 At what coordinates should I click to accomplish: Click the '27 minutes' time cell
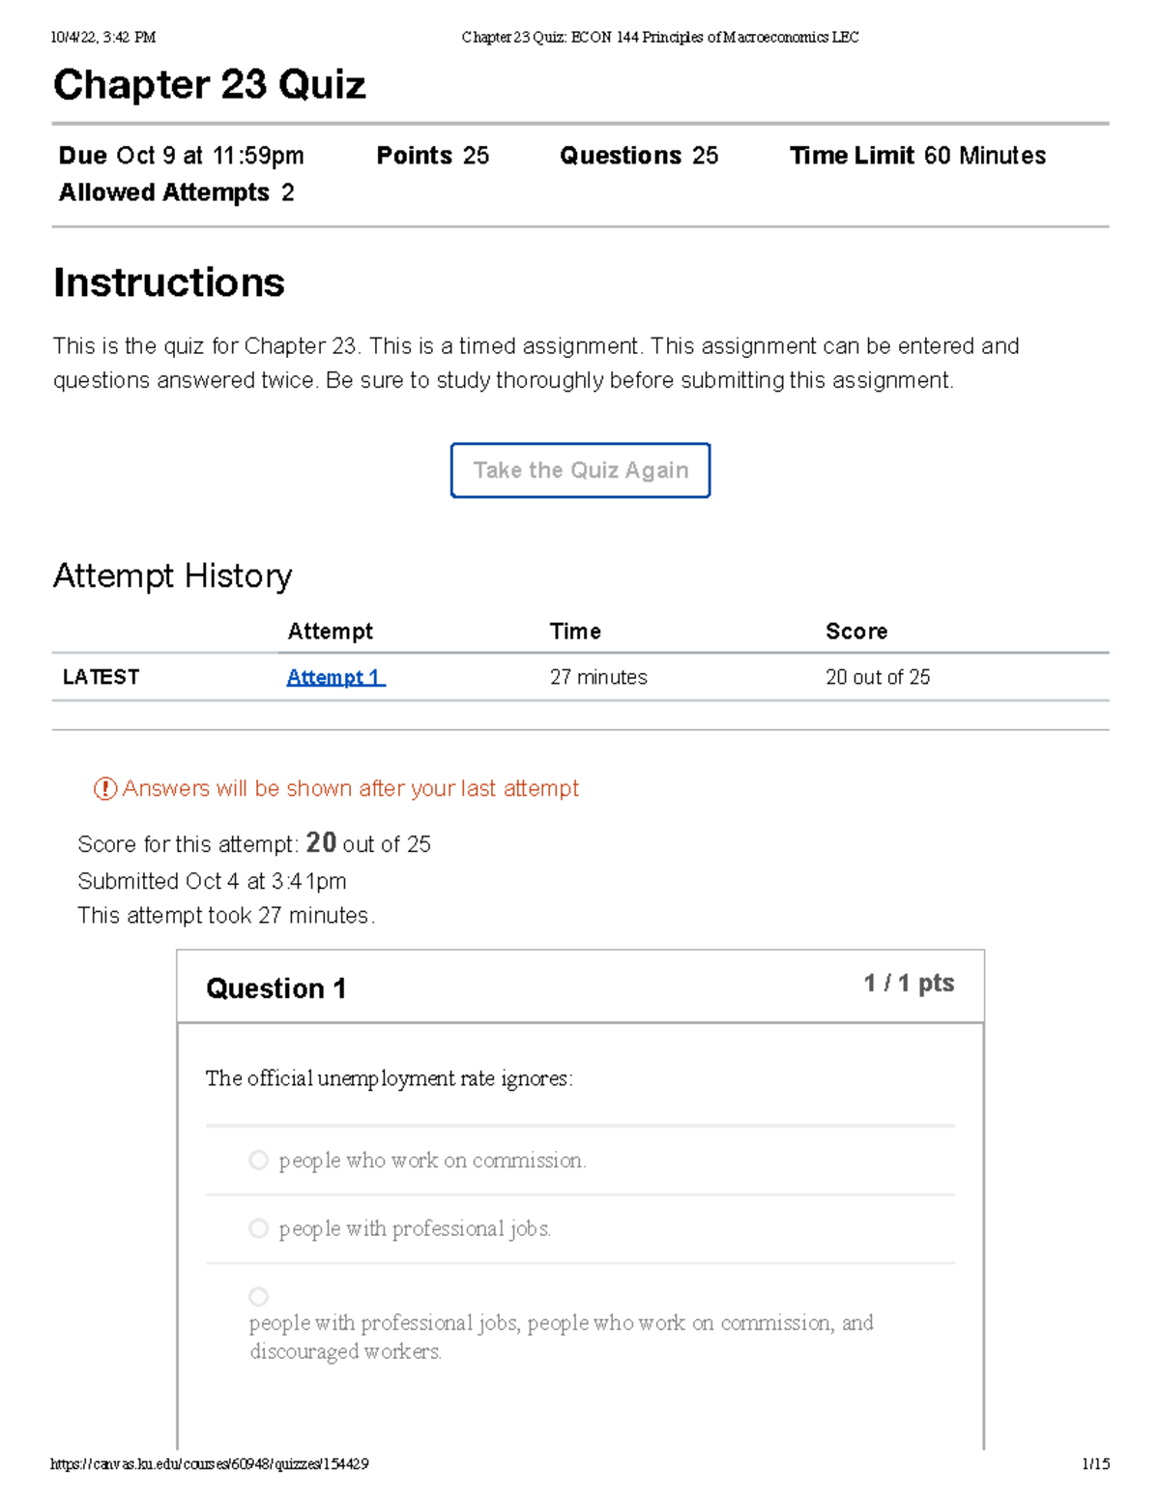coord(598,677)
